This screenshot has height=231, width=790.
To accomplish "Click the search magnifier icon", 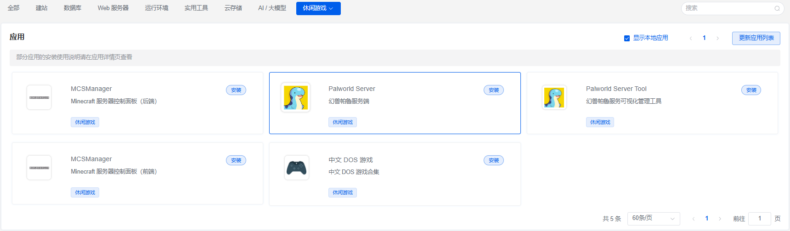I will pyautogui.click(x=777, y=8).
